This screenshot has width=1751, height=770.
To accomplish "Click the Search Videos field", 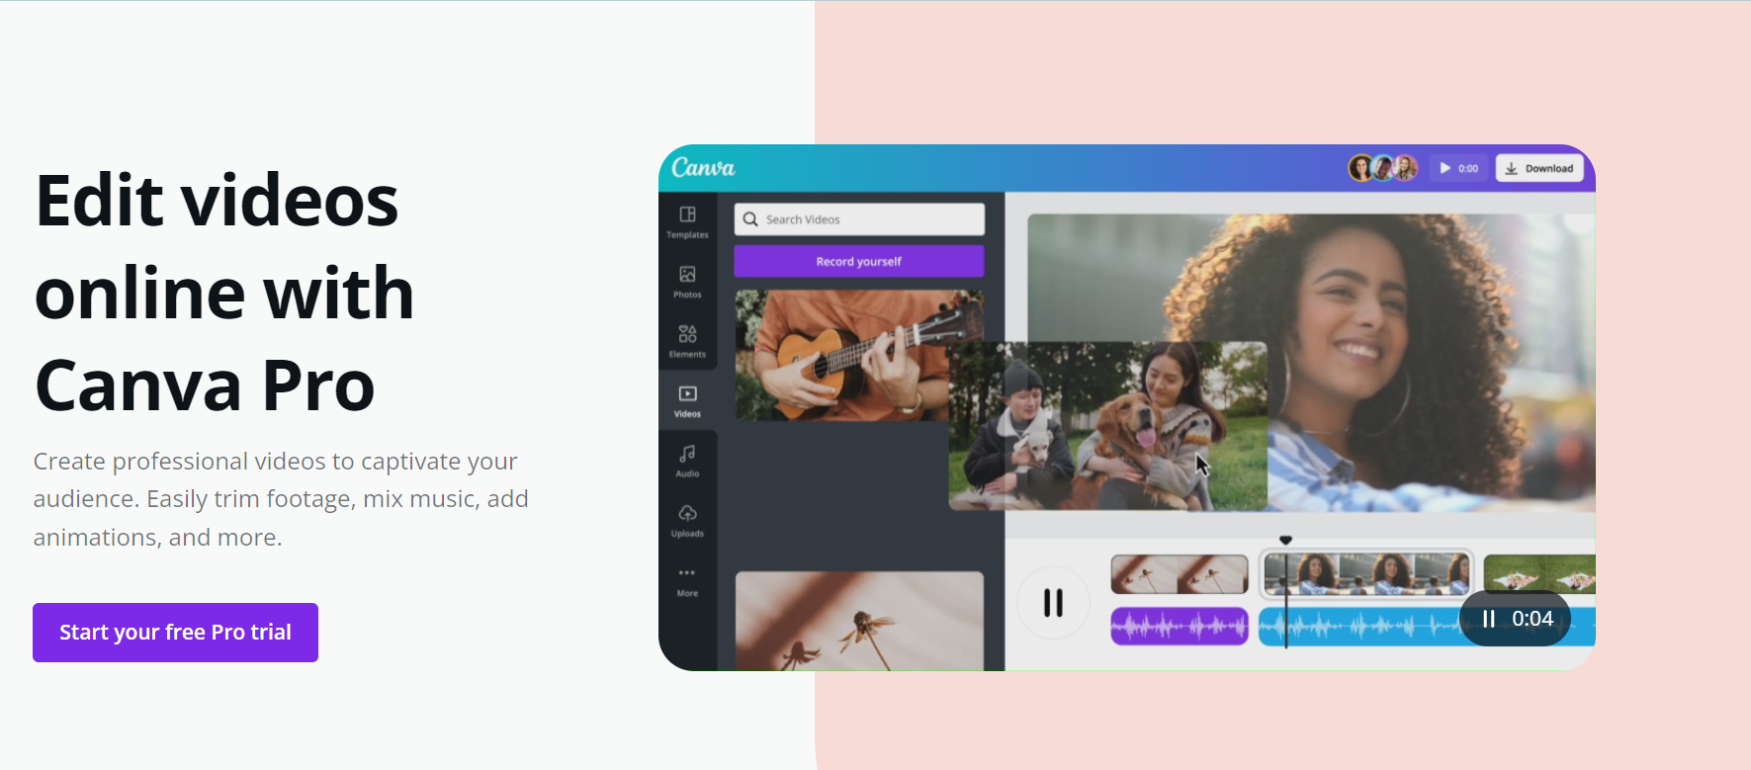I will click(859, 219).
